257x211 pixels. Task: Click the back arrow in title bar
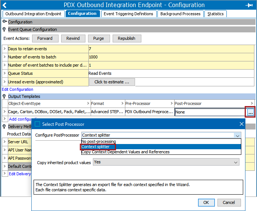coord(4,5)
